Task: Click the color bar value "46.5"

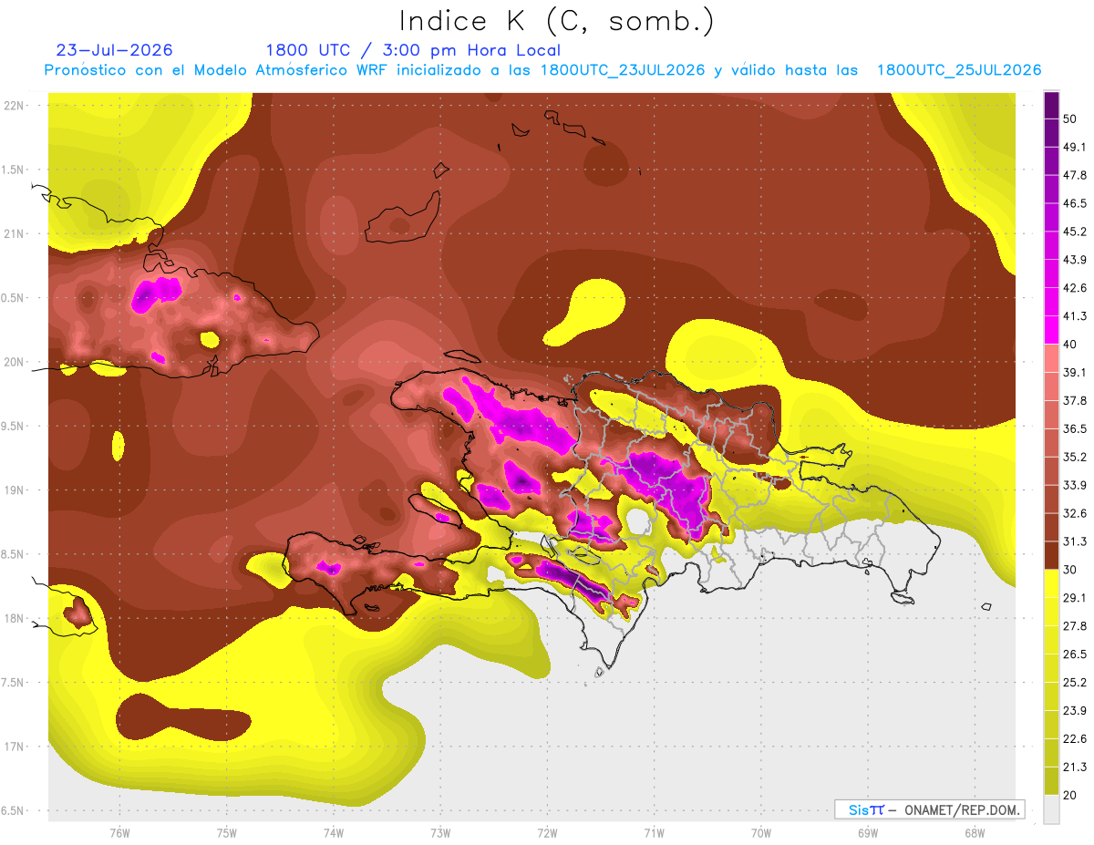Action: coord(1075,203)
